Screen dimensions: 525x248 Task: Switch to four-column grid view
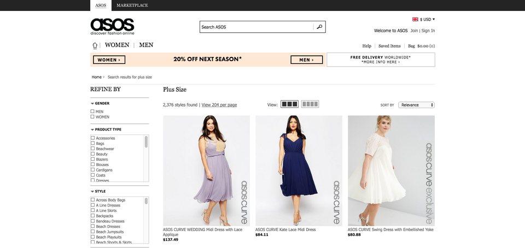(x=310, y=104)
